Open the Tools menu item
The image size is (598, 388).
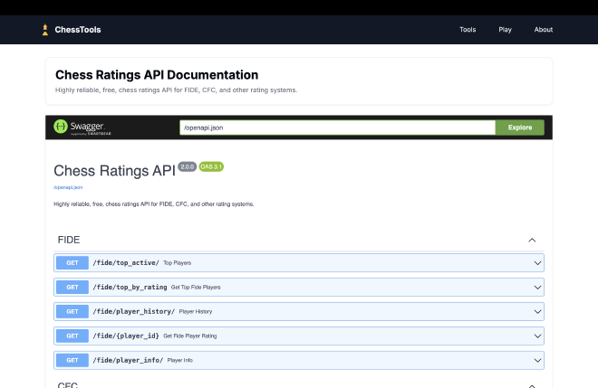tap(468, 30)
